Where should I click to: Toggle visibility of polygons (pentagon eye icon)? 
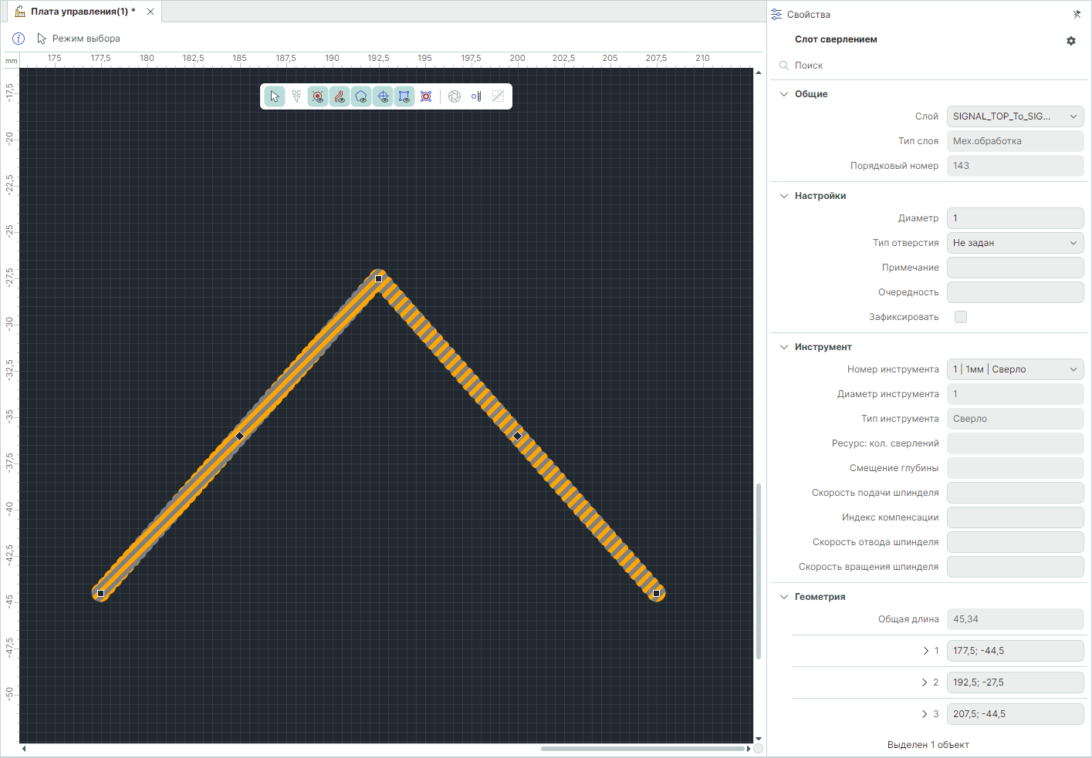point(361,96)
